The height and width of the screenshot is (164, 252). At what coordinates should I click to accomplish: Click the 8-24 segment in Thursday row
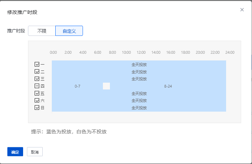tap(168, 86)
